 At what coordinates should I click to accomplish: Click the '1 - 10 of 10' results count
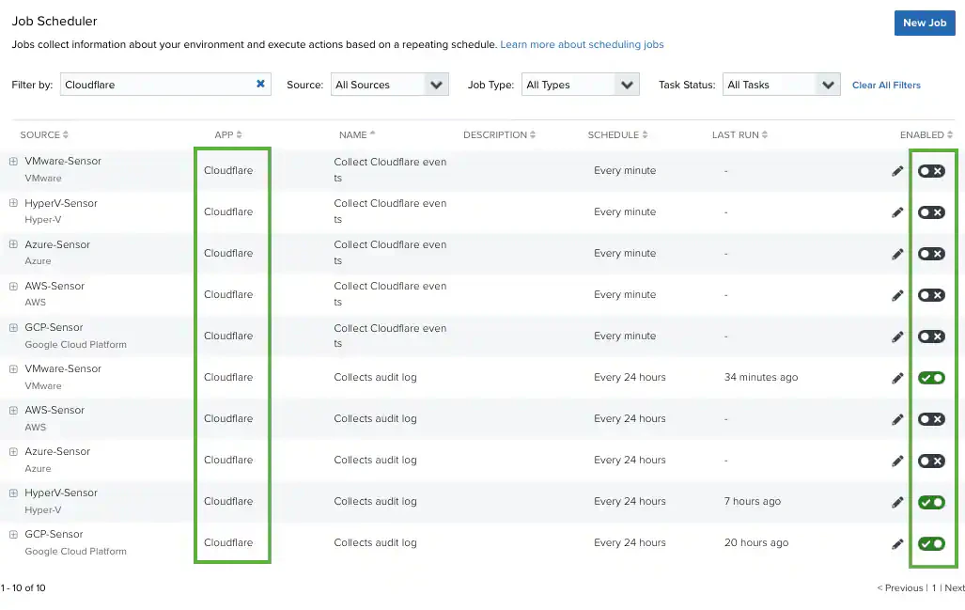[23, 587]
